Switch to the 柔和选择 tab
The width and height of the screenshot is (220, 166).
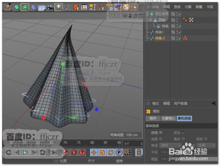pyautogui.click(x=184, y=118)
